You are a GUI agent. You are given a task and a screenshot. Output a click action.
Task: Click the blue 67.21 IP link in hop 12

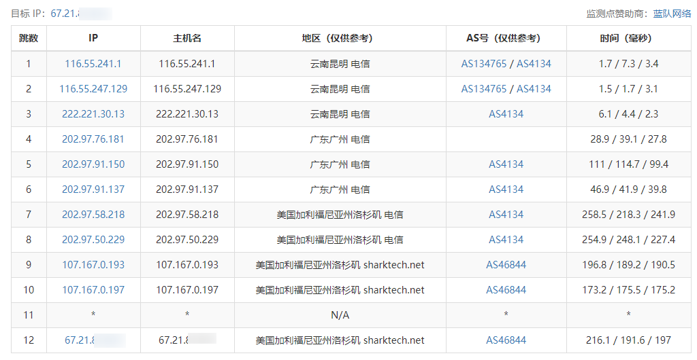tap(78, 340)
